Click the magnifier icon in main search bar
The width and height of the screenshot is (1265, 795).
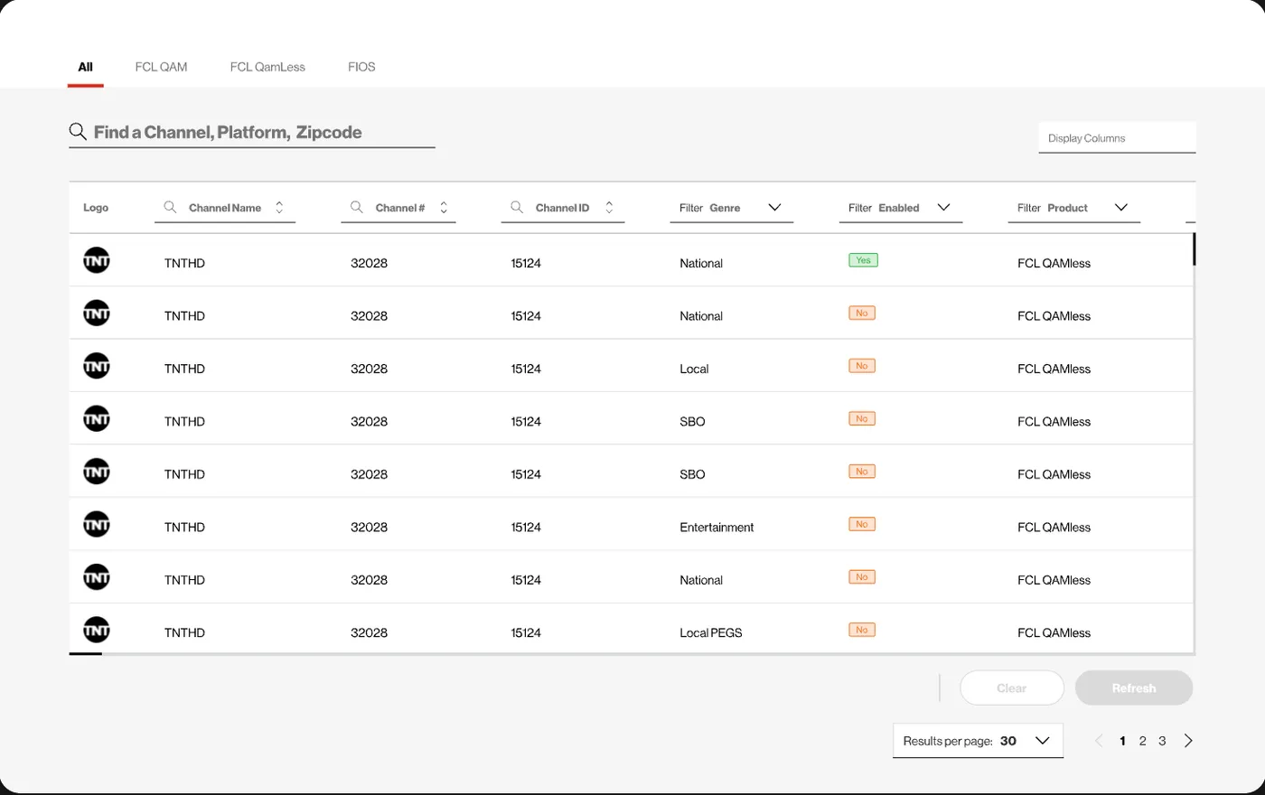(79, 133)
